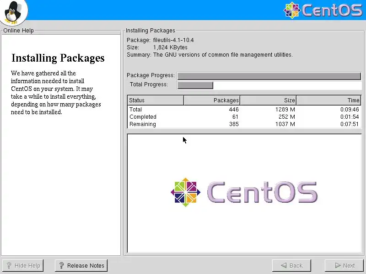The image size is (366, 274).
Task: Click the completed size 252 M
Action: (287, 117)
